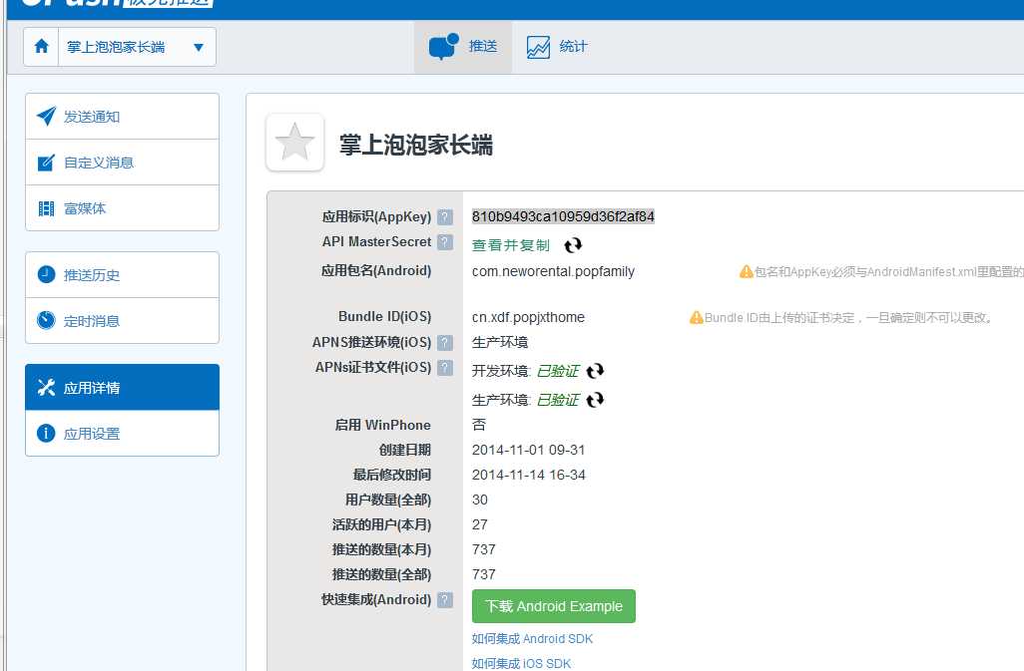
Task: Click the help icon beside 应用标识(AppKey)
Action: [445, 216]
